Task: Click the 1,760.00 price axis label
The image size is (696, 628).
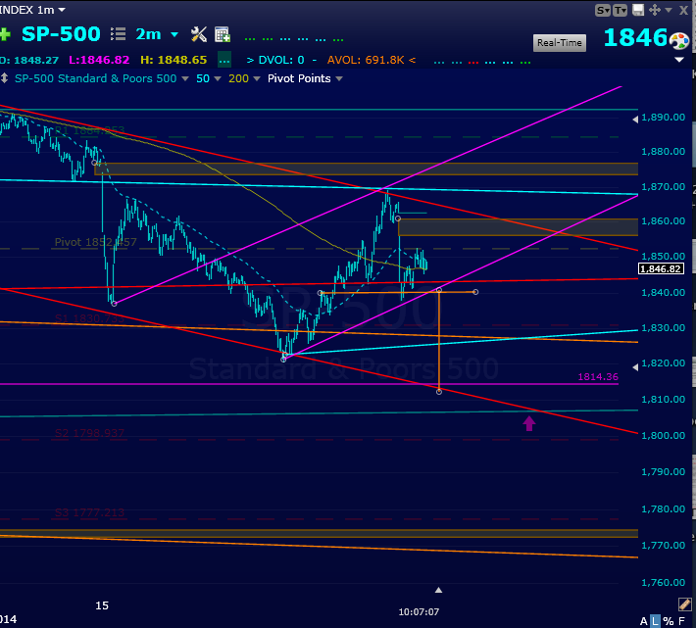Action: 663,582
